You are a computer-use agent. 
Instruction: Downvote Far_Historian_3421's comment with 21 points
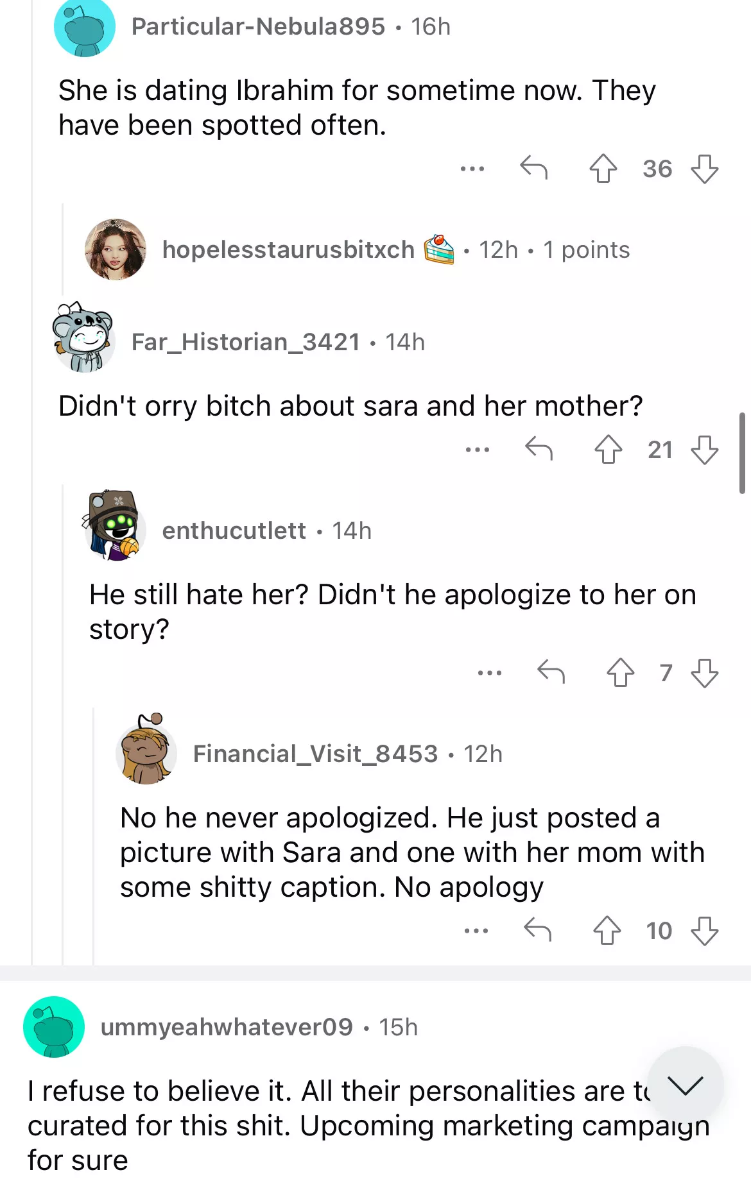[704, 450]
